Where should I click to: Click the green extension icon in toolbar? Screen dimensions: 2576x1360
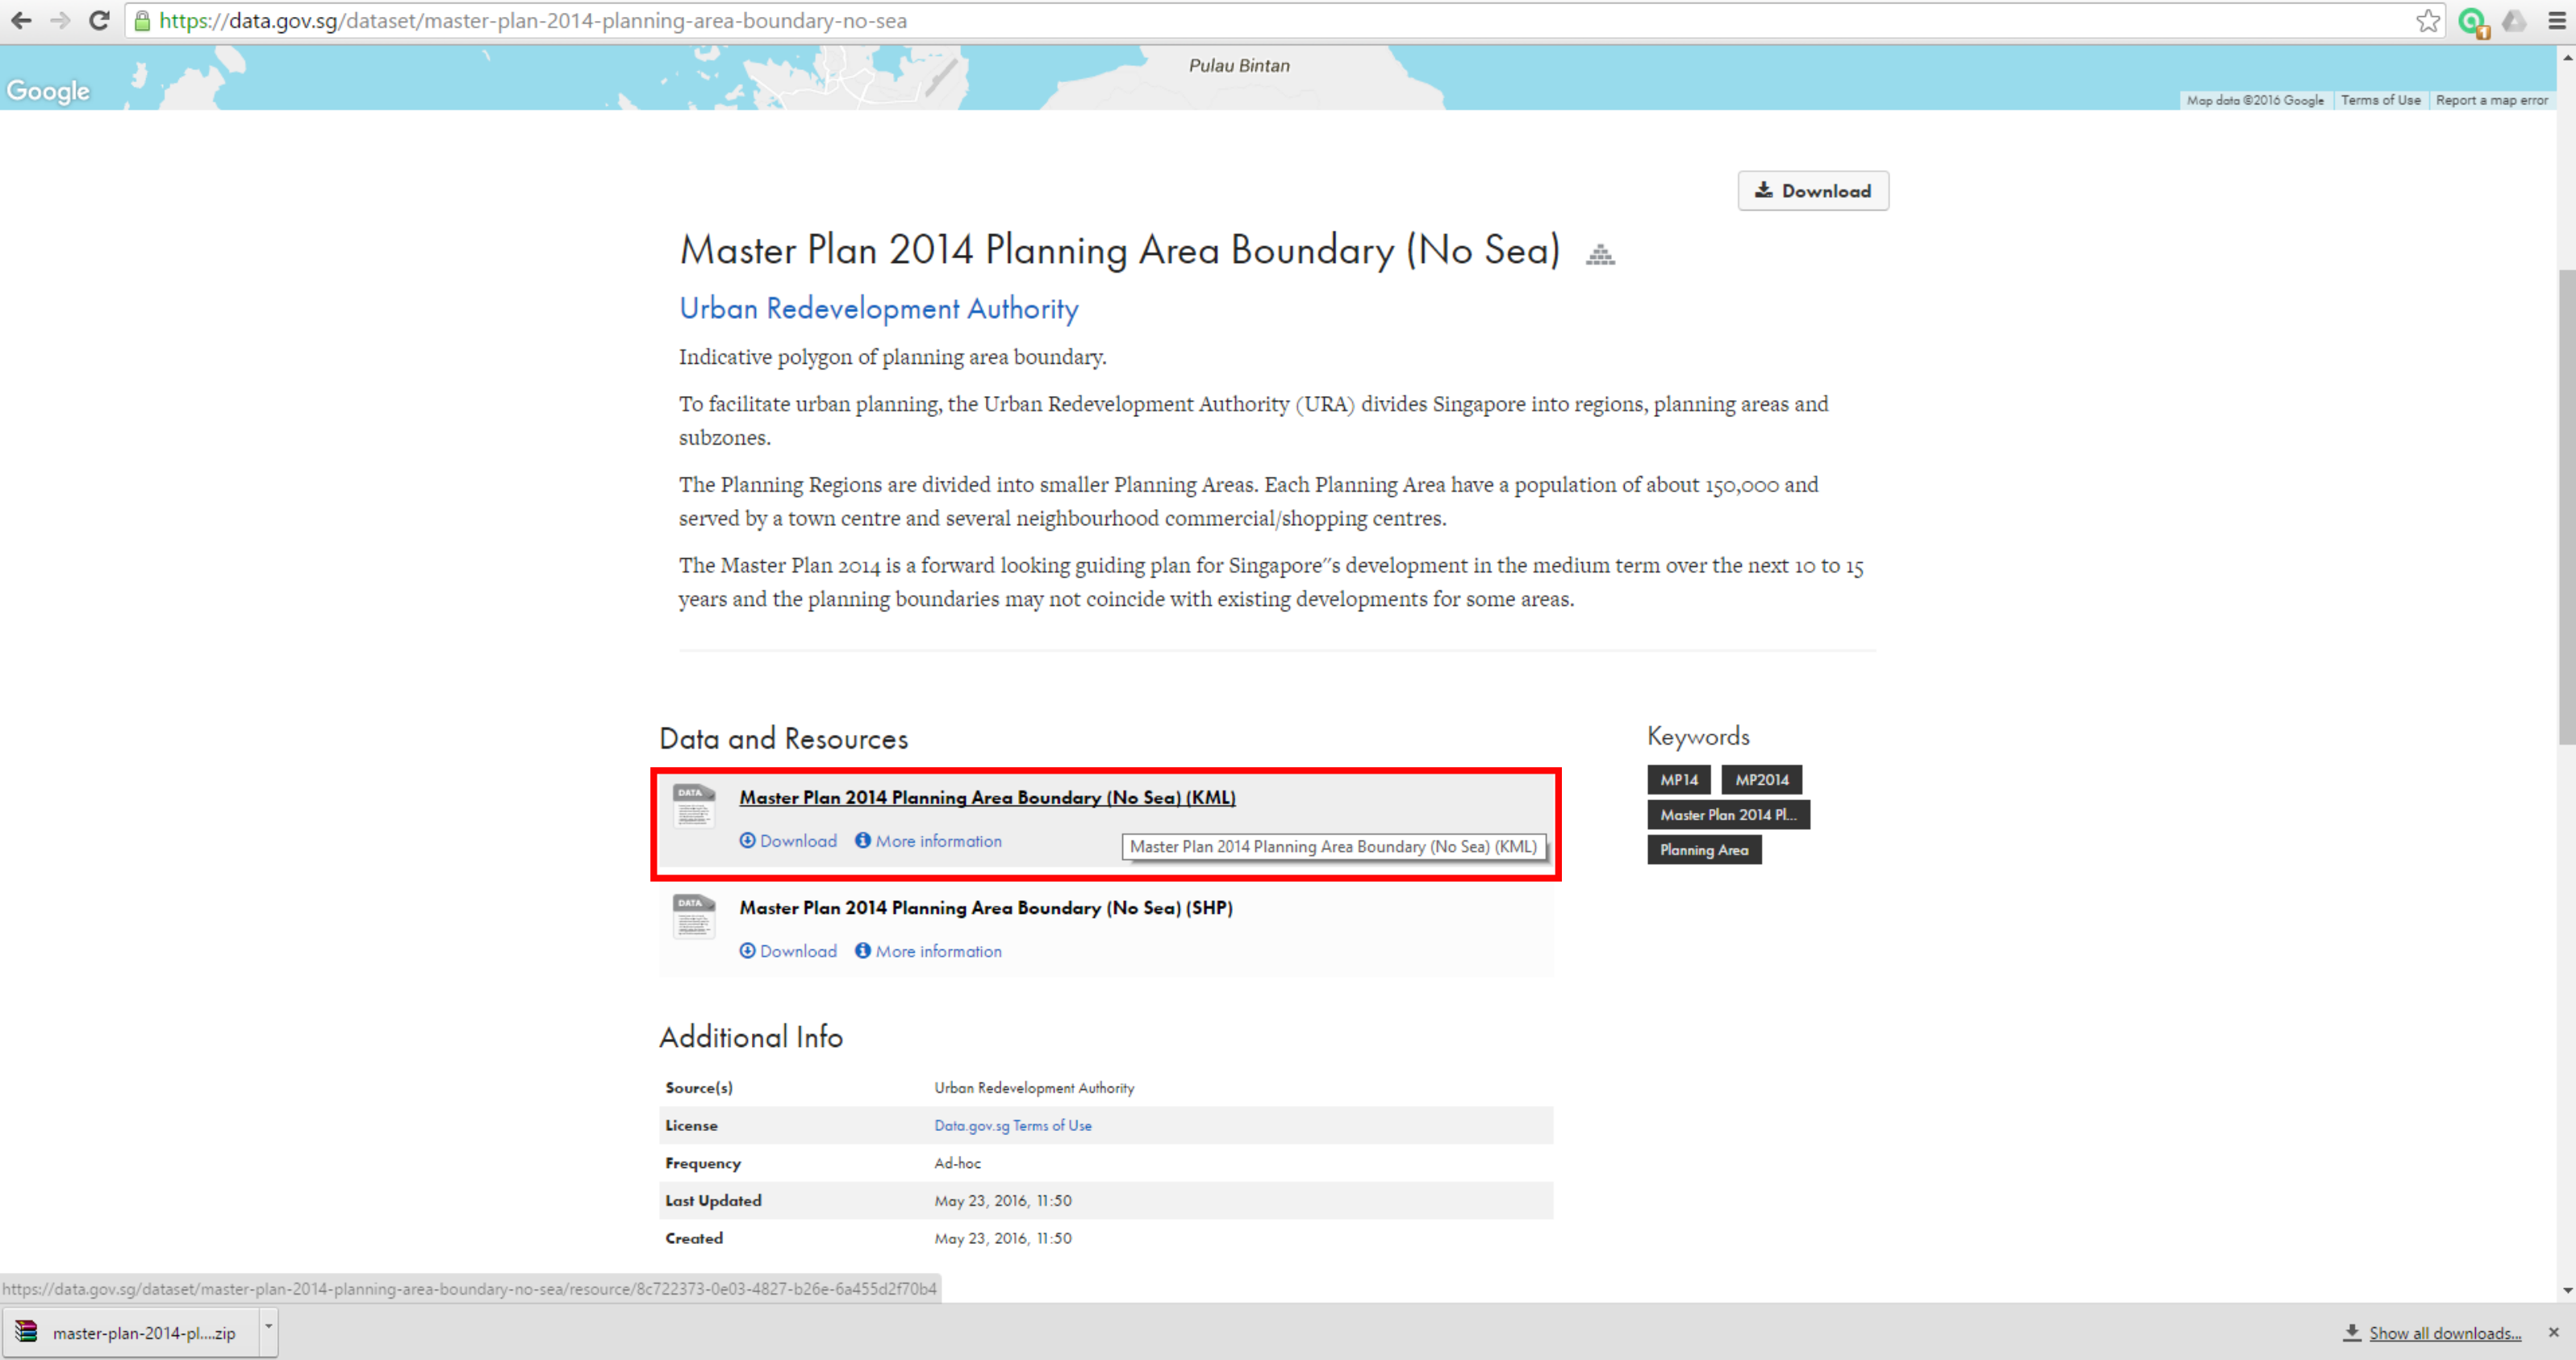[2472, 21]
